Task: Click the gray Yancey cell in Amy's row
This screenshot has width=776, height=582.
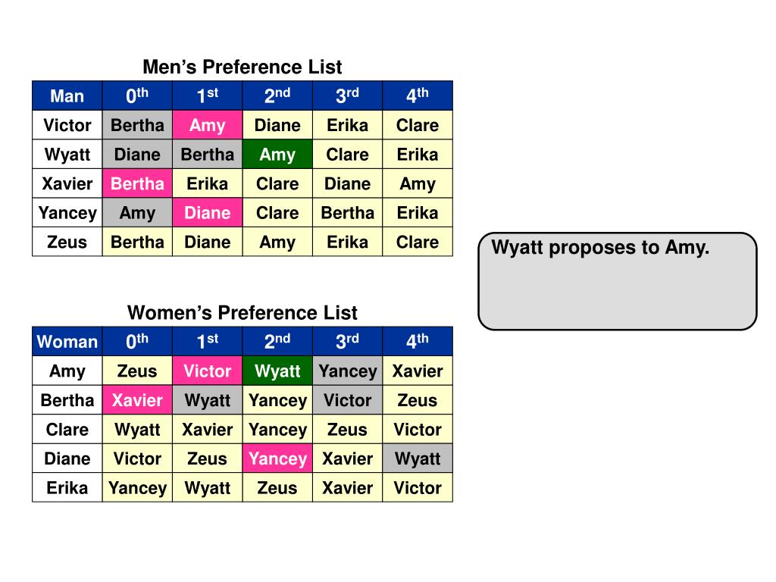Action: tap(347, 371)
